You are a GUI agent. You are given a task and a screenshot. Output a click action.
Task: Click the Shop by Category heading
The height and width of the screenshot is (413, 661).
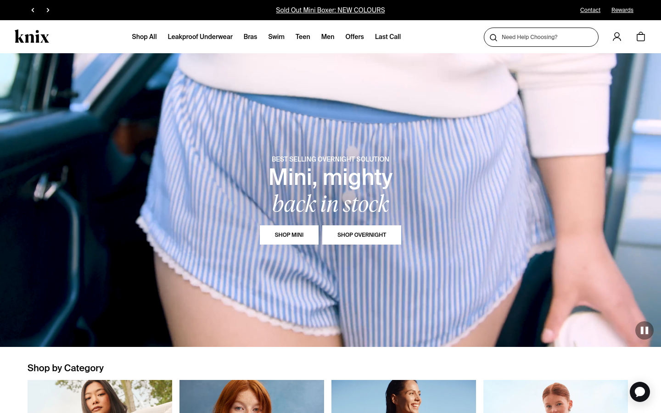(x=66, y=368)
